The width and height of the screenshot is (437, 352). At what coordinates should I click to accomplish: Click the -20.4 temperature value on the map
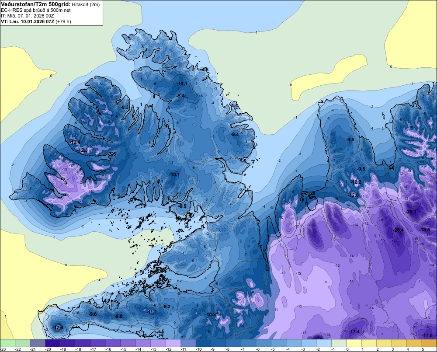398,230
